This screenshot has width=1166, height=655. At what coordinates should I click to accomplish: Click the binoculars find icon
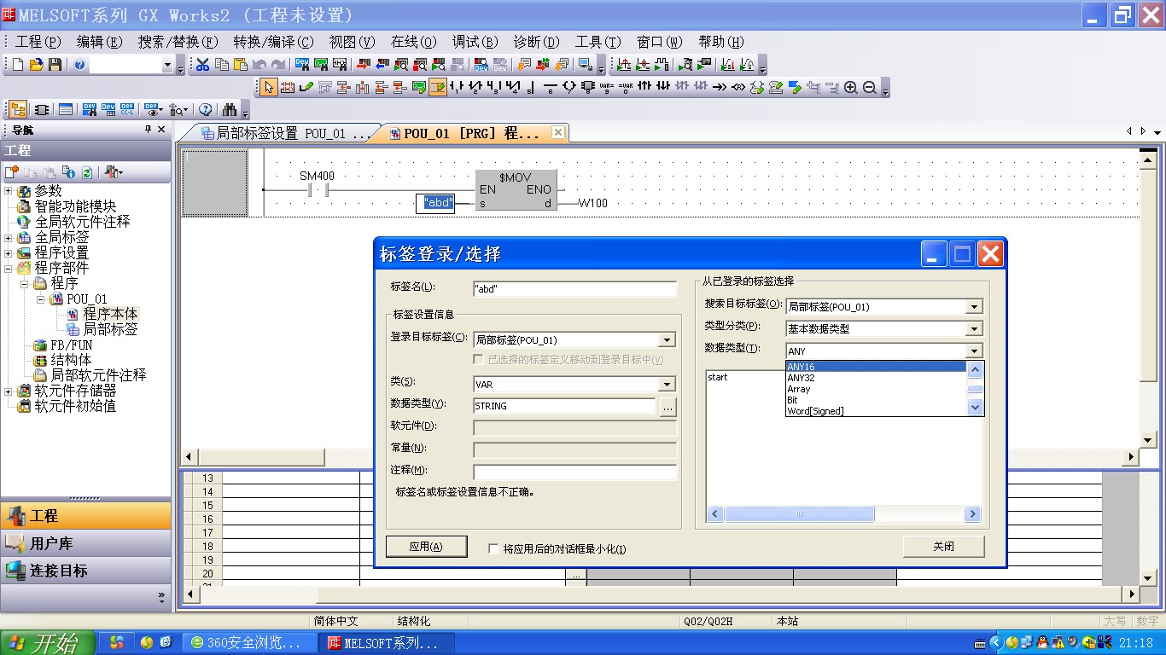point(229,109)
